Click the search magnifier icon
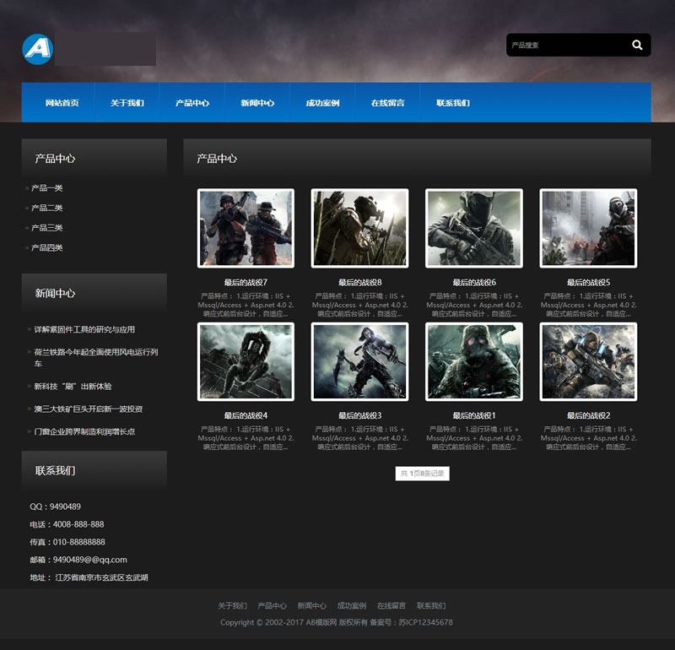This screenshot has height=650, width=675. 637,45
